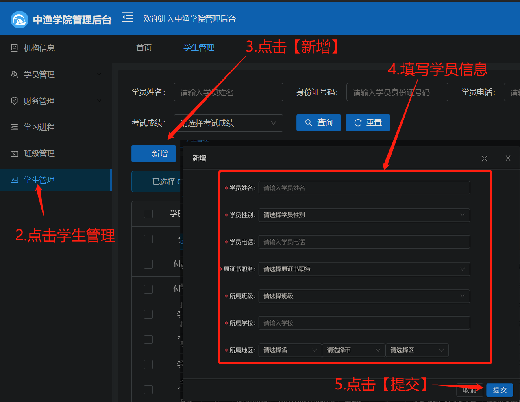Click the 机构信息 sidebar icon
This screenshot has height=402, width=520.
(x=14, y=48)
